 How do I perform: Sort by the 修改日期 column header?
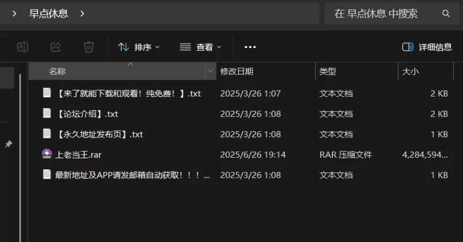[x=266, y=72]
